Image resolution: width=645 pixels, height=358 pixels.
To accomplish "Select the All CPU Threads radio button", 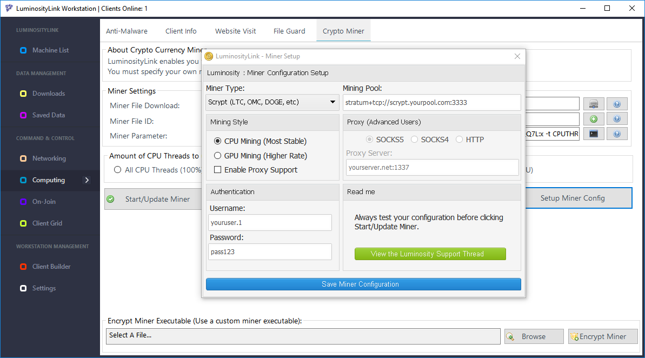I will (118, 170).
